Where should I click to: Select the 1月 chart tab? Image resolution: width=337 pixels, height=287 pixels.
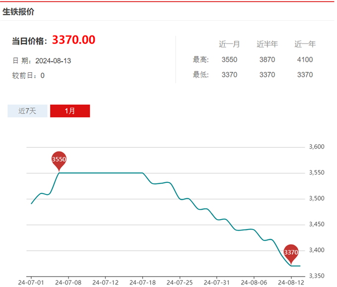tap(70, 111)
